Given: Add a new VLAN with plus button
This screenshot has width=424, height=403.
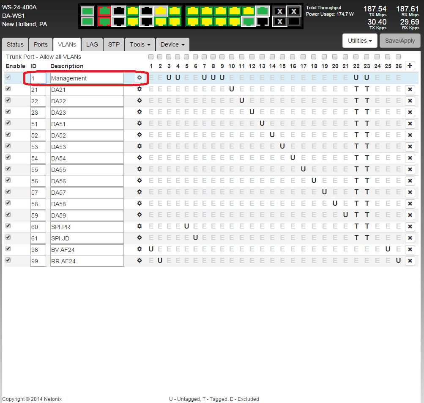Looking at the screenshot, I should point(410,66).
